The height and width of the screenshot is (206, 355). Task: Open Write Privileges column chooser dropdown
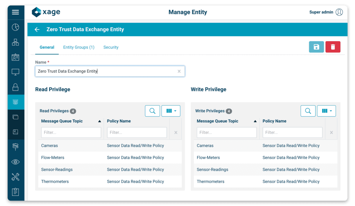pyautogui.click(x=327, y=111)
